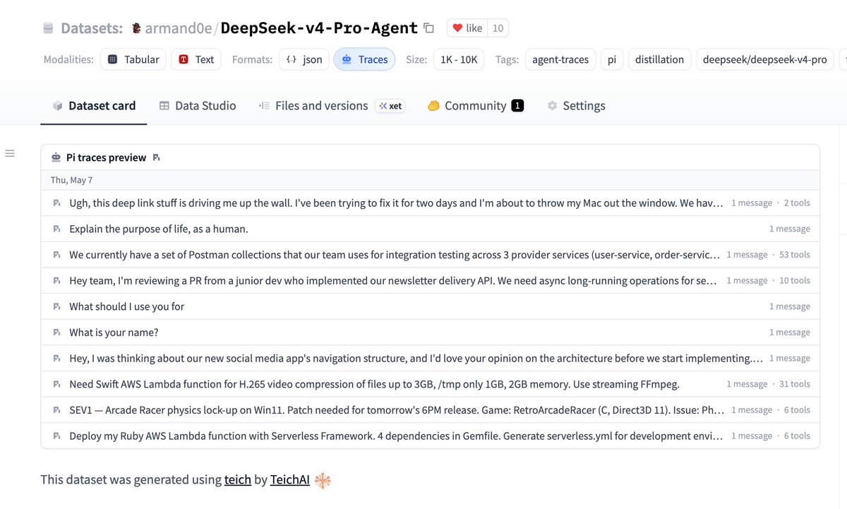Toggle the table of contents hamburger icon
The height and width of the screenshot is (509, 847).
pos(10,153)
